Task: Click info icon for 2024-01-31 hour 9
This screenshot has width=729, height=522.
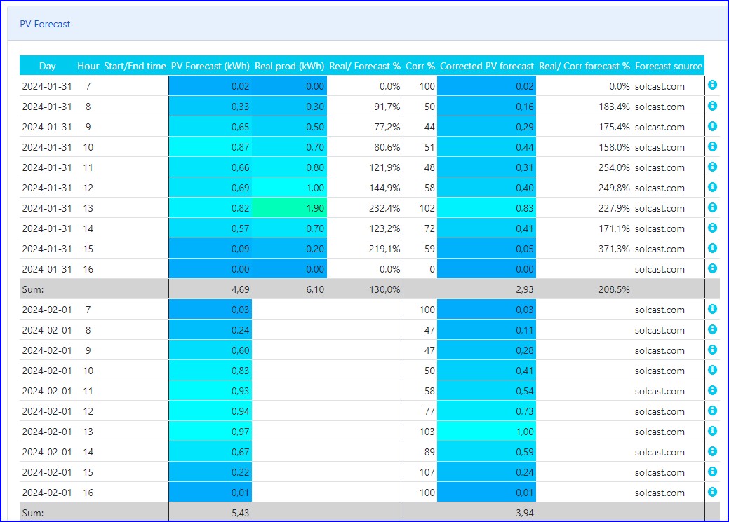Action: coord(712,126)
